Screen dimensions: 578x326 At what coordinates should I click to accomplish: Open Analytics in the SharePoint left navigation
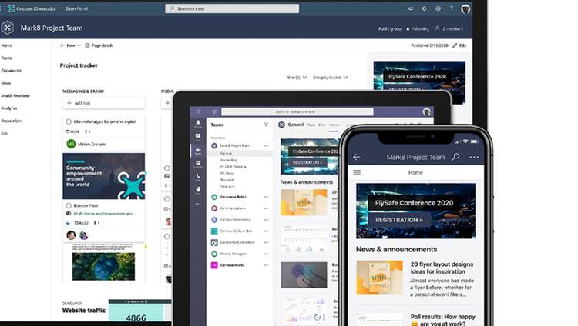click(9, 108)
